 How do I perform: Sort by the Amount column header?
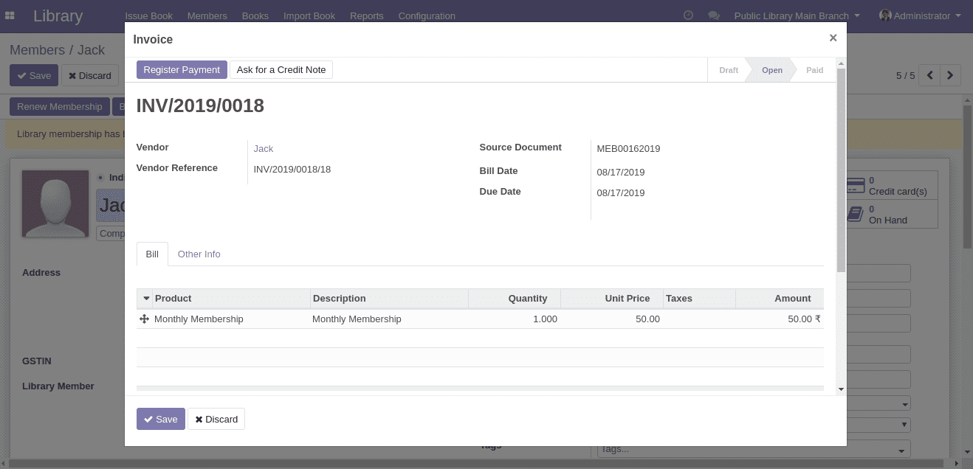pyautogui.click(x=780, y=299)
